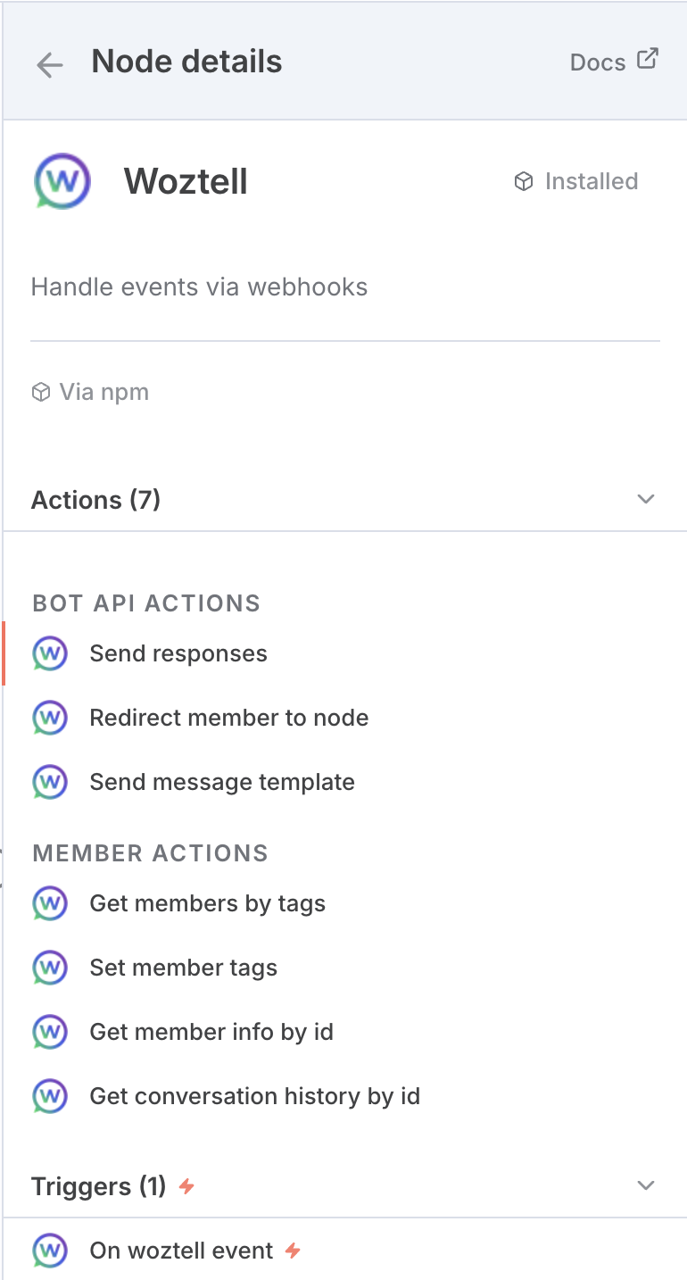Select the On woztell event trigger

181,1251
